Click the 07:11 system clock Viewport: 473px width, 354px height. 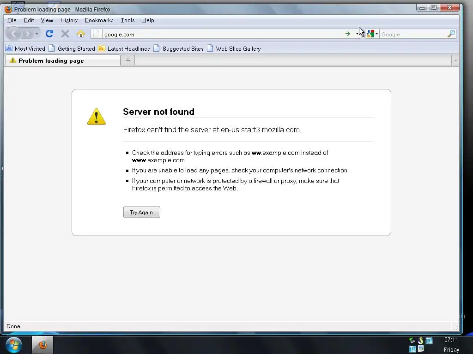pyautogui.click(x=451, y=340)
